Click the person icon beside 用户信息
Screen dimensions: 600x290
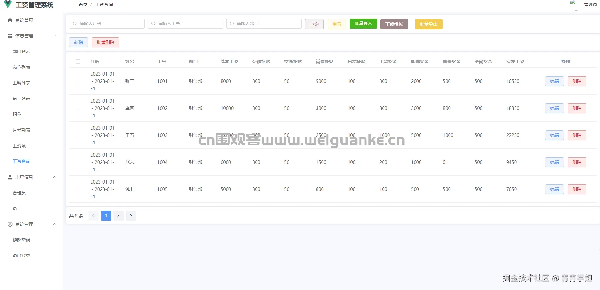10,177
